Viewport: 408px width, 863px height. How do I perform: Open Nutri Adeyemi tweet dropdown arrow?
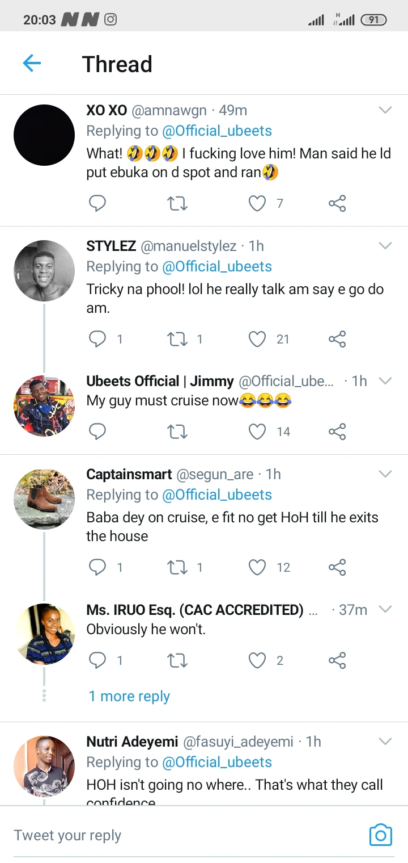point(385,741)
